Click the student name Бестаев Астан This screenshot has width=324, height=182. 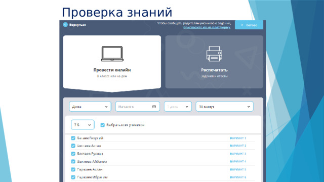click(x=89, y=146)
